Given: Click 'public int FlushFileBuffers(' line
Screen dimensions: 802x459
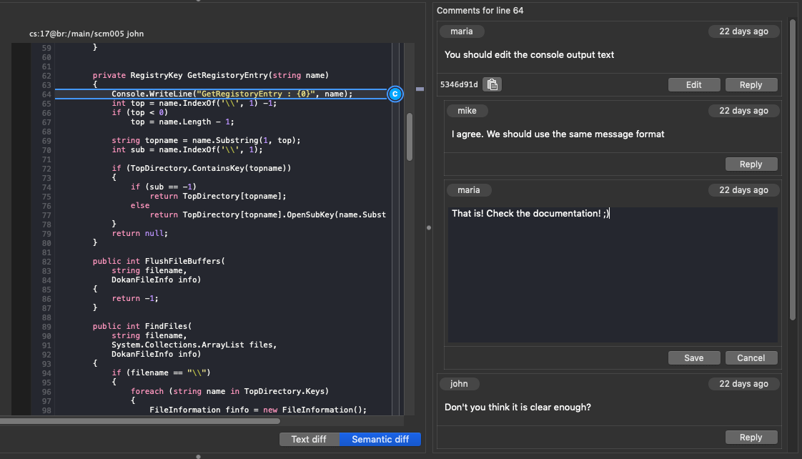Looking at the screenshot, I should pyautogui.click(x=159, y=261).
